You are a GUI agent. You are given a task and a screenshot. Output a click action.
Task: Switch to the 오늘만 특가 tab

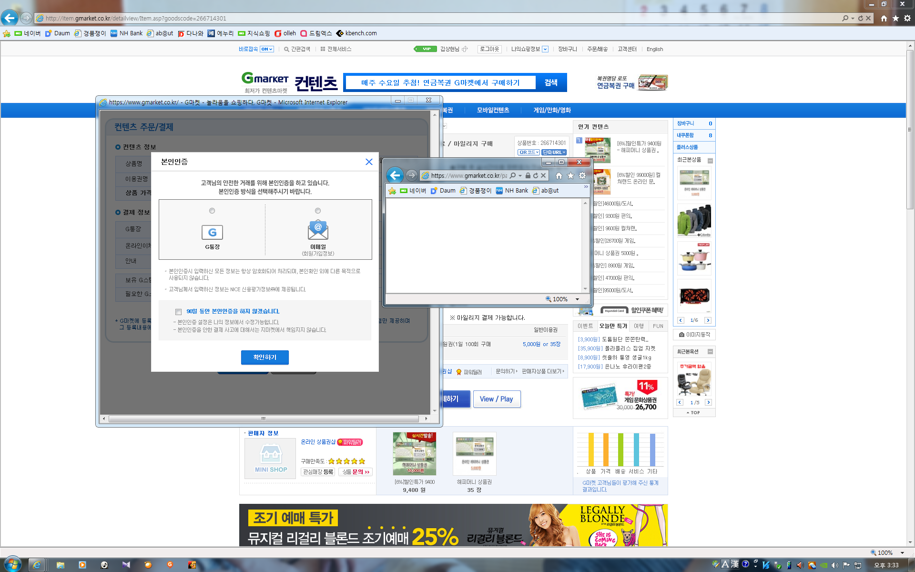613,326
